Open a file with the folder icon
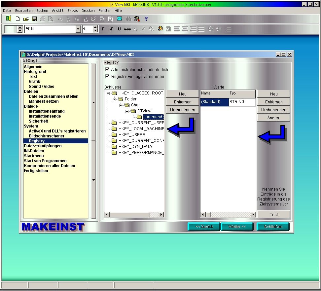 tap(26, 19)
